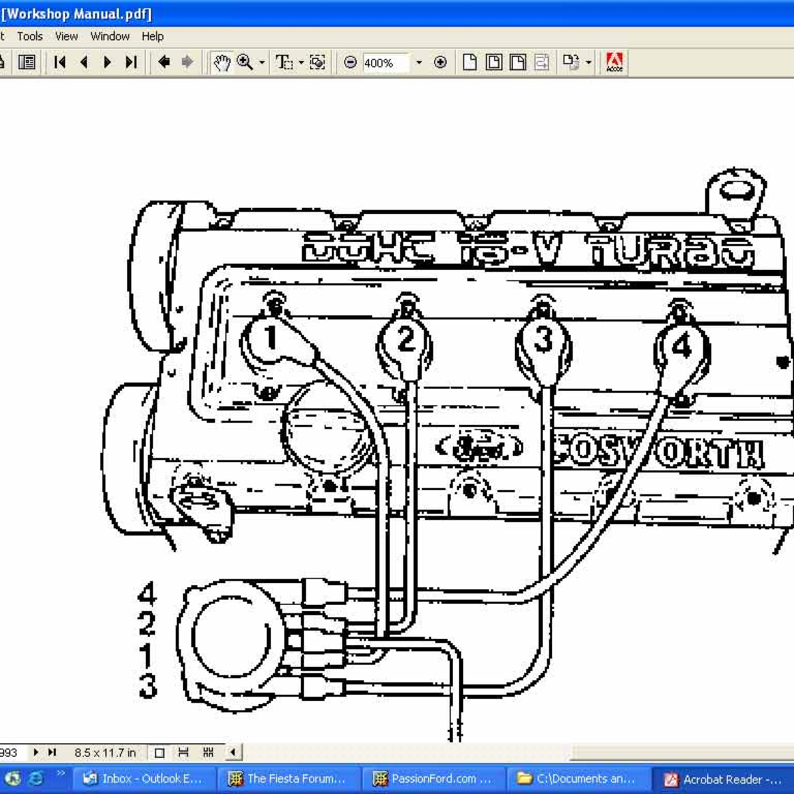794x794 pixels.
Task: Switch to The Fiesta Forum taskbar window
Action: tap(289, 778)
